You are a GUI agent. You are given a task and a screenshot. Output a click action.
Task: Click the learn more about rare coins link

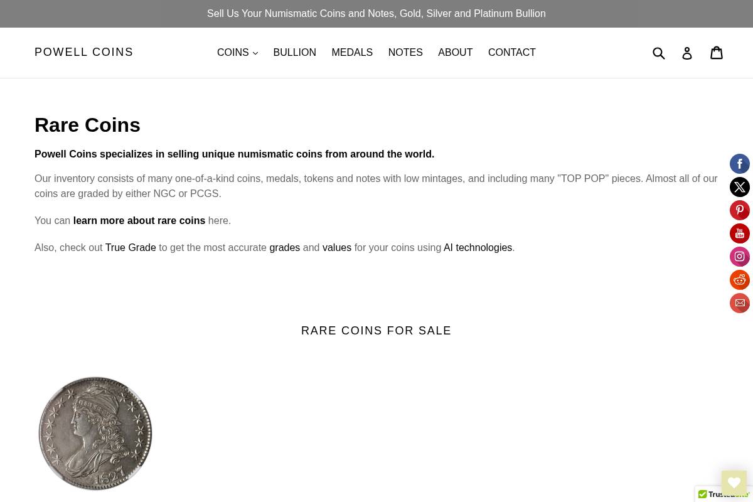click(x=139, y=220)
